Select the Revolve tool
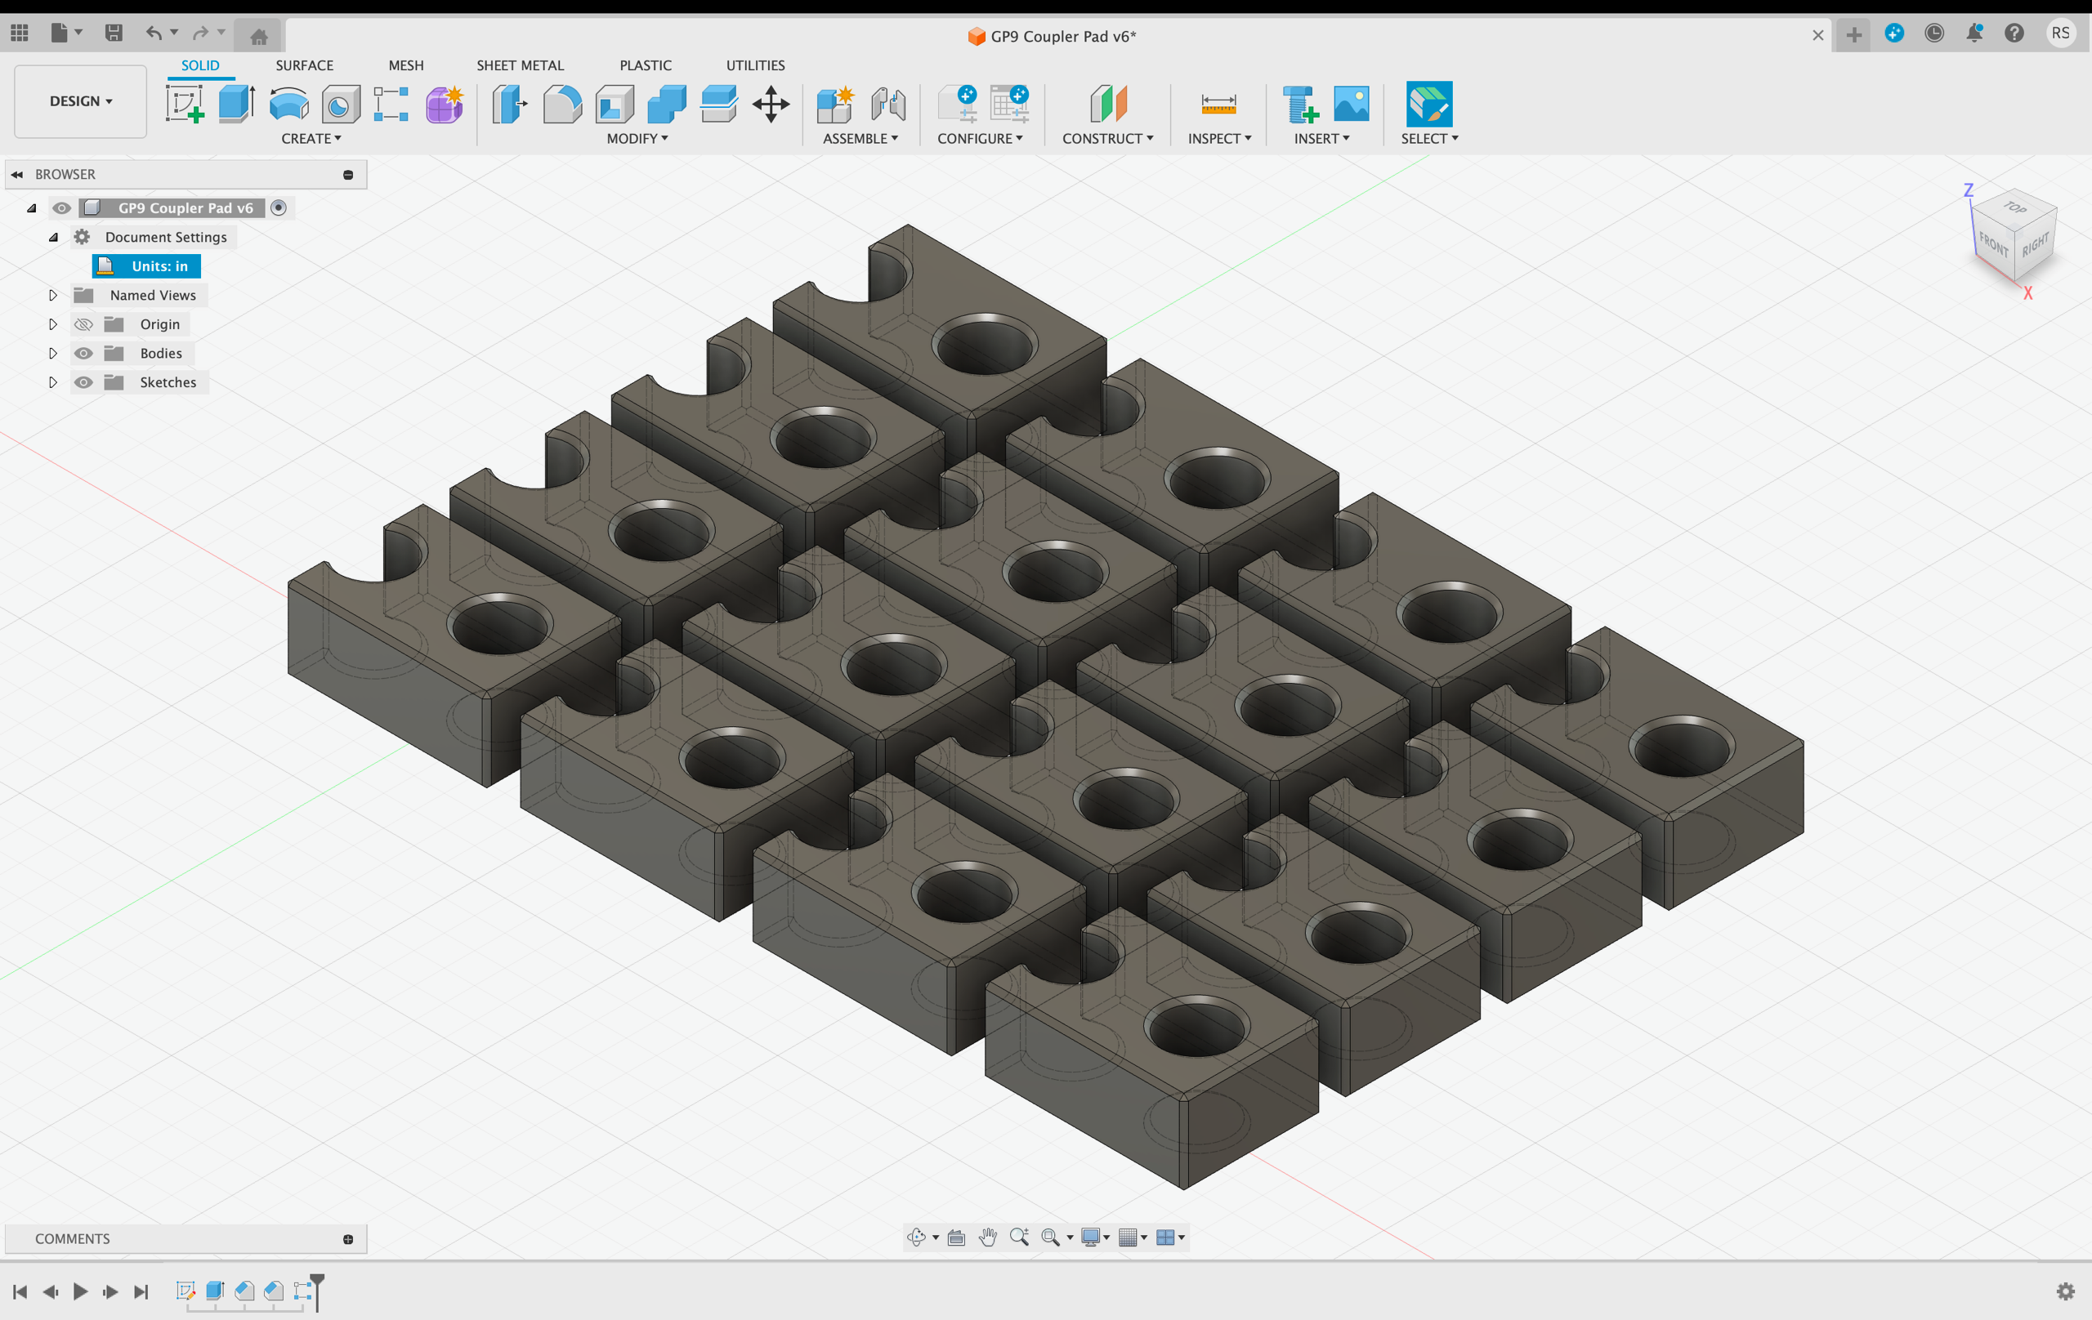Image resolution: width=2092 pixels, height=1320 pixels. click(x=288, y=105)
